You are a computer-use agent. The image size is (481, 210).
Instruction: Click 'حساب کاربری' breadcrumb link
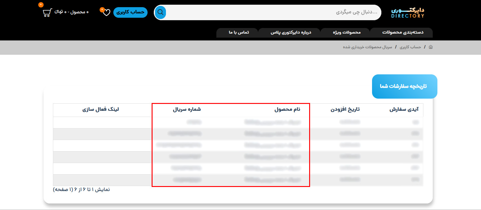pyautogui.click(x=410, y=47)
